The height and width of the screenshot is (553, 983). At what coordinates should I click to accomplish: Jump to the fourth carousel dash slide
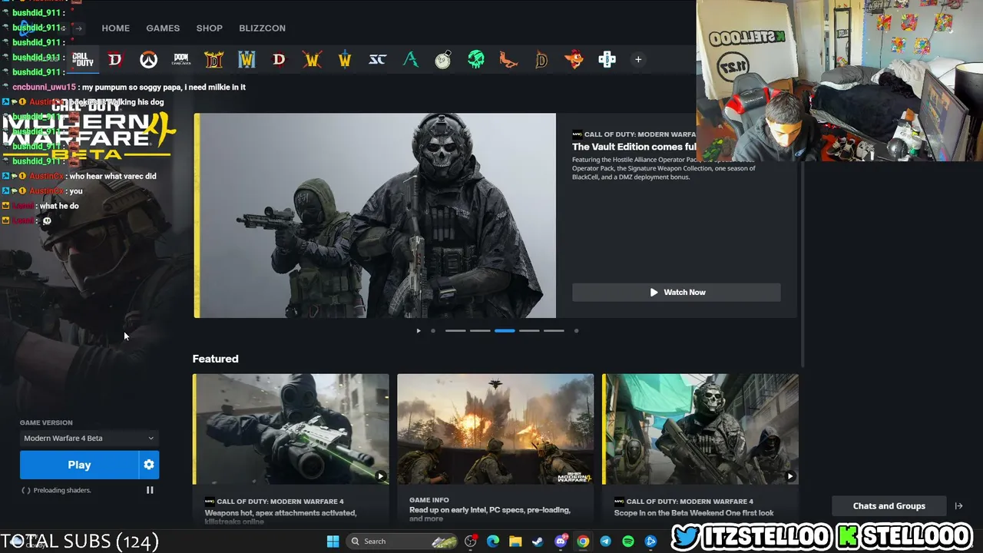click(x=529, y=330)
